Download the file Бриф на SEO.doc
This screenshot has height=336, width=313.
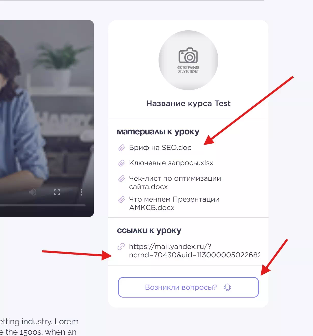(160, 148)
